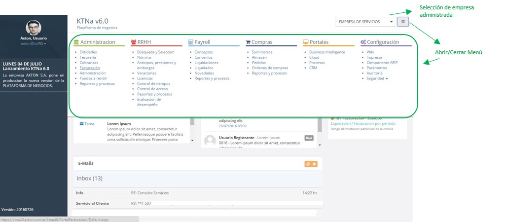The image size is (505, 222).
Task: Click the Configuración gears icon
Action: click(363, 42)
